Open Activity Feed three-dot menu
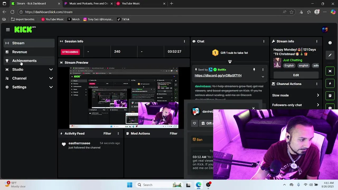 [118, 134]
